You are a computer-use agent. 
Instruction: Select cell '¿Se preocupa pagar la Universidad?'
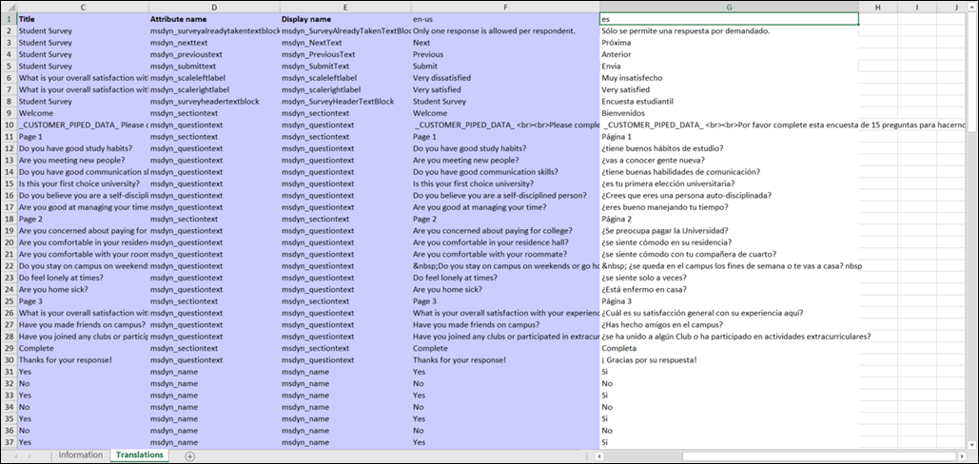[729, 231]
